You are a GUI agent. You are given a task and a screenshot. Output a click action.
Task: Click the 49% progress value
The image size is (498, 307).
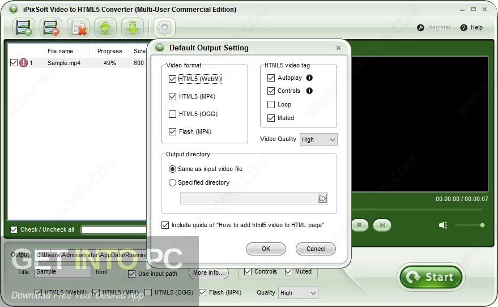tap(109, 63)
